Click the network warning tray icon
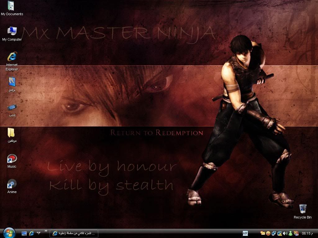318x238 pixels. (279, 233)
